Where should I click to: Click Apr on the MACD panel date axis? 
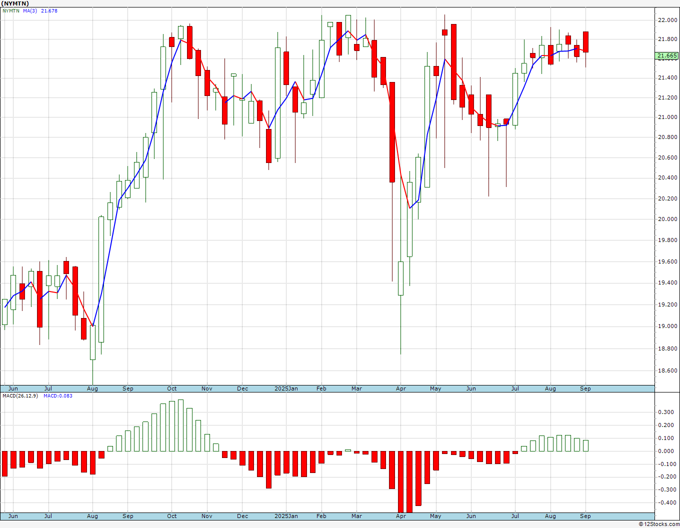pyautogui.click(x=401, y=516)
